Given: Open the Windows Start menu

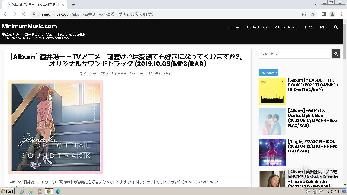Looking at the screenshot, I should [8, 191].
